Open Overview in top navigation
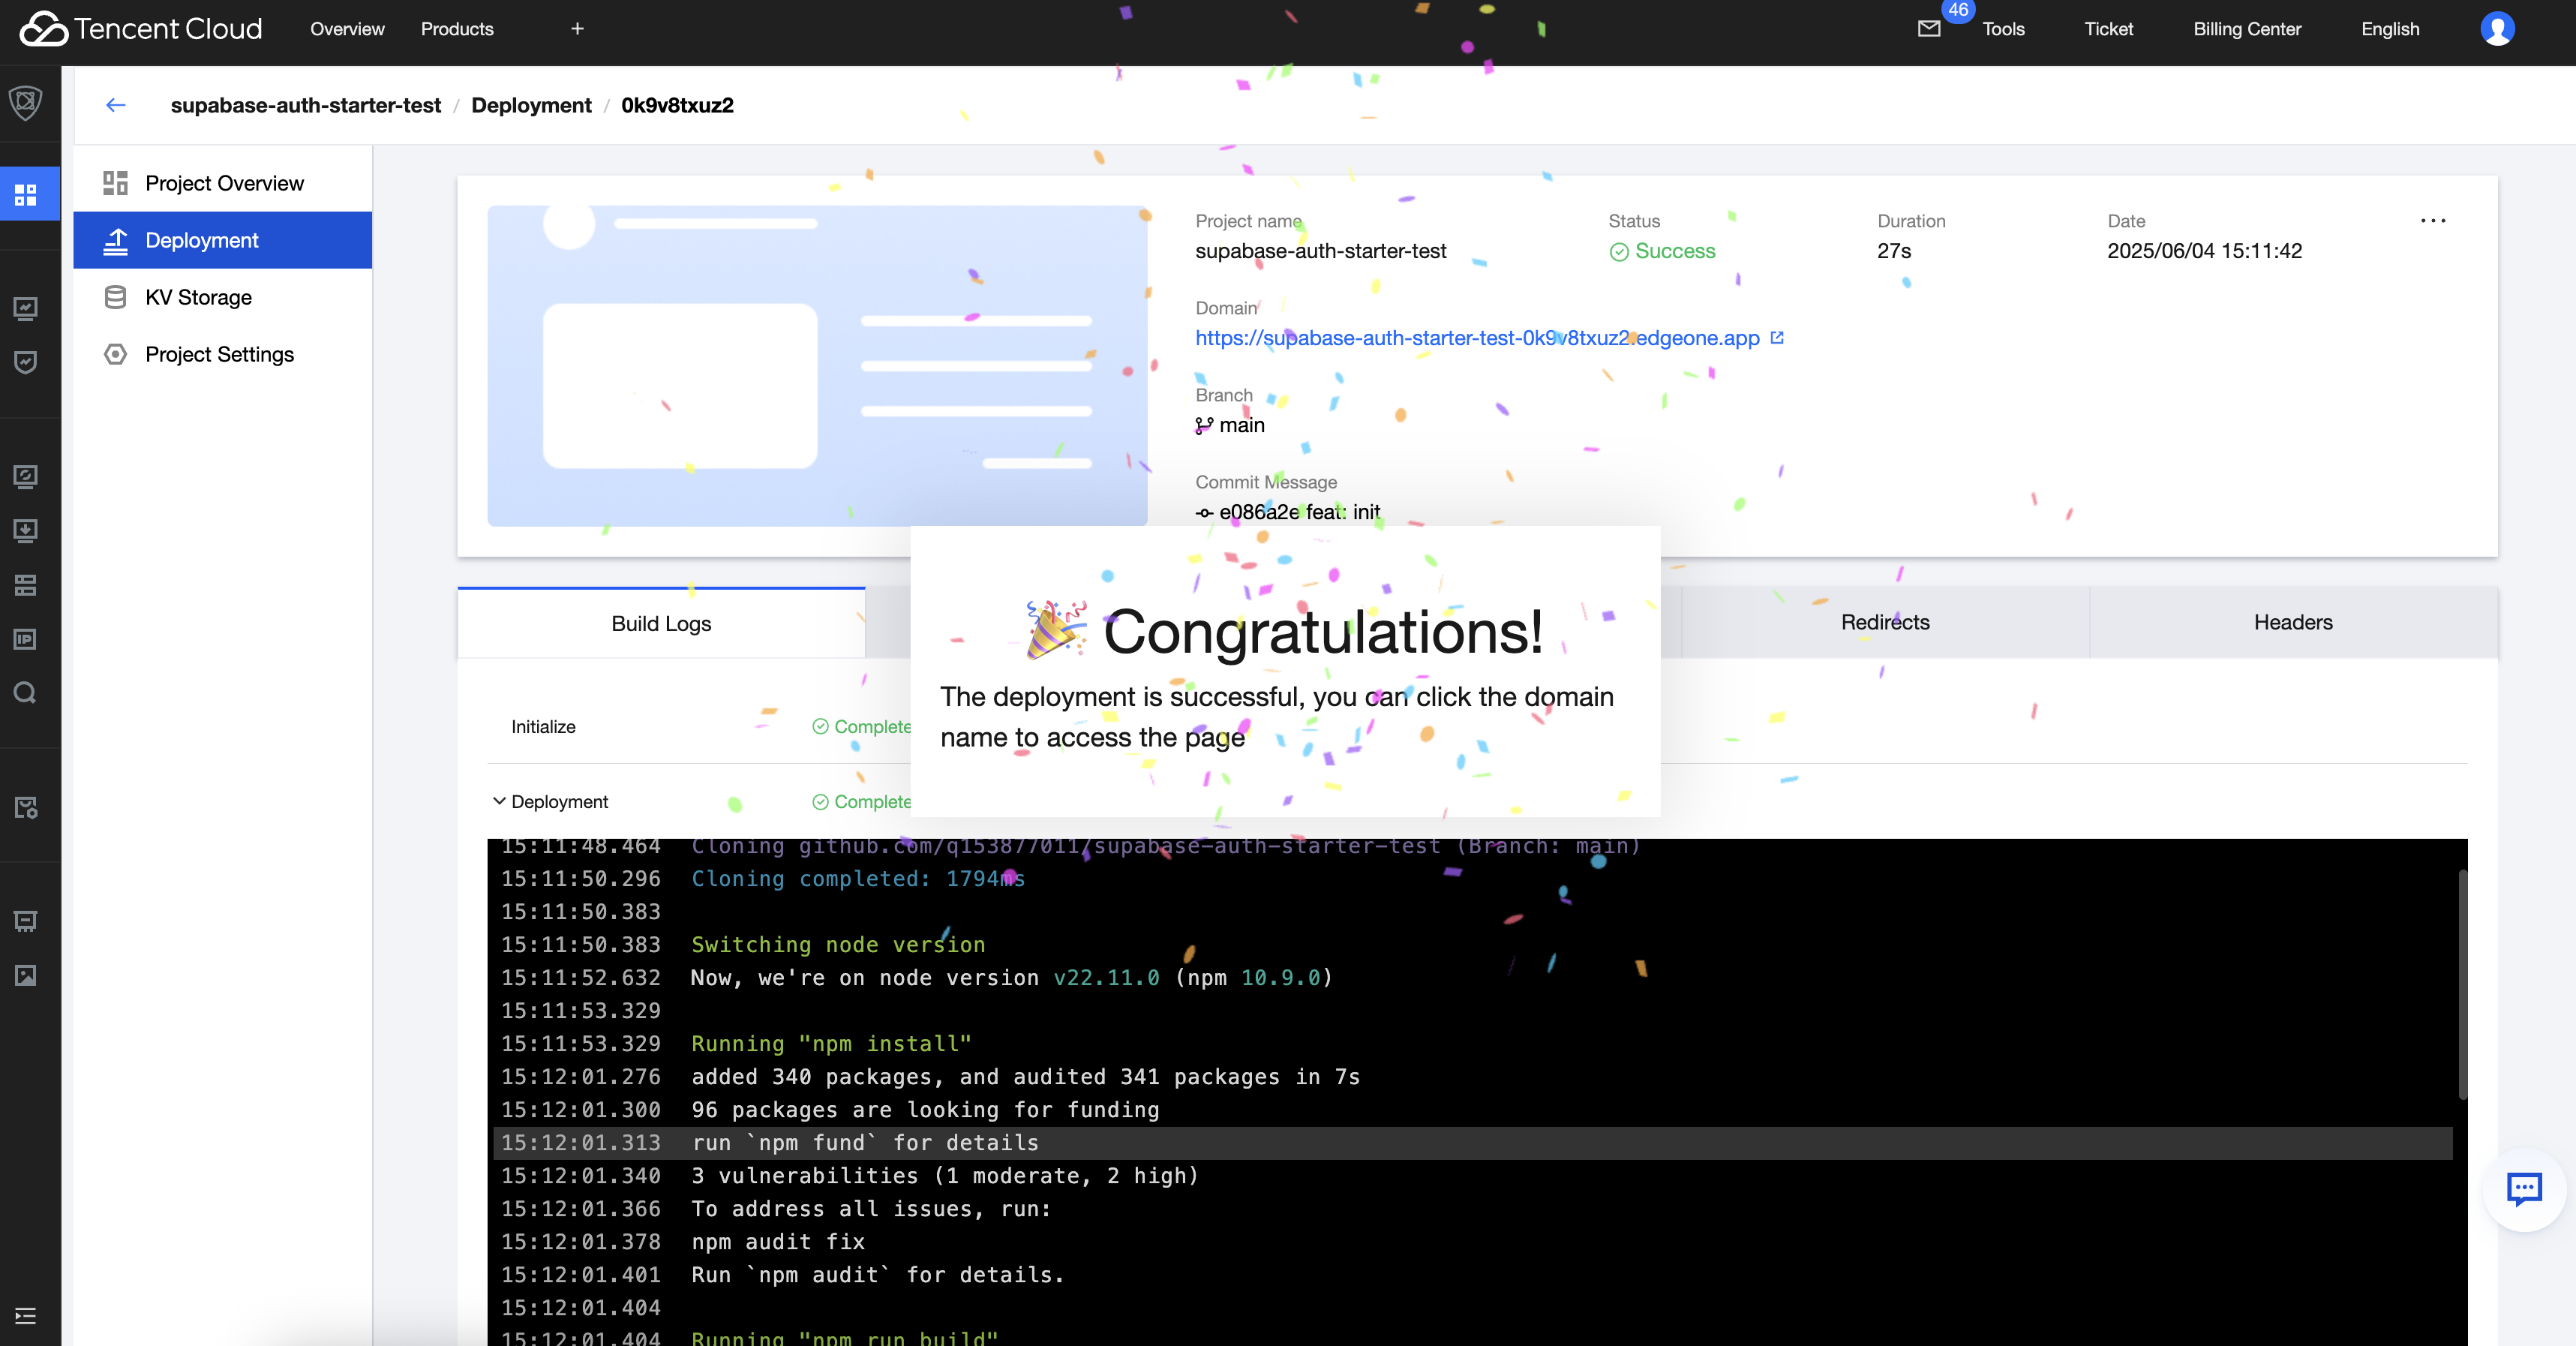This screenshot has height=1346, width=2576. 347,29
